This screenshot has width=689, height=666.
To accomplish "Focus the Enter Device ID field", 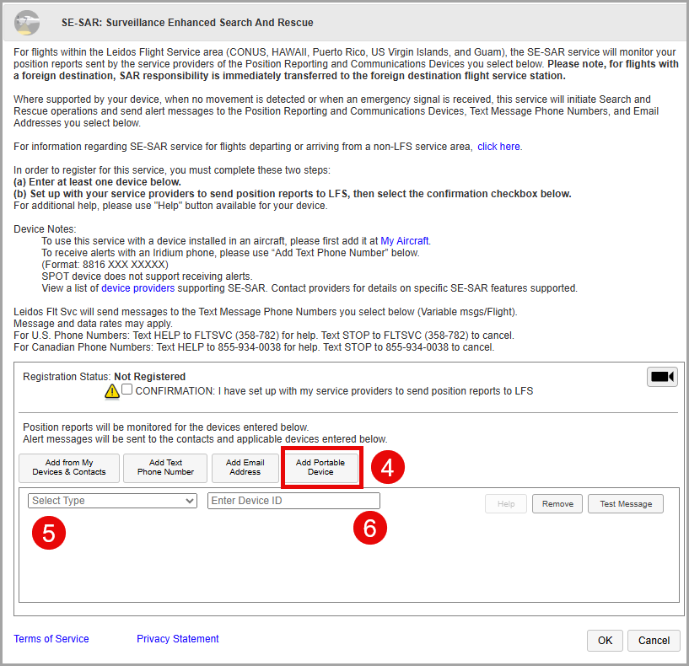I will [x=293, y=501].
